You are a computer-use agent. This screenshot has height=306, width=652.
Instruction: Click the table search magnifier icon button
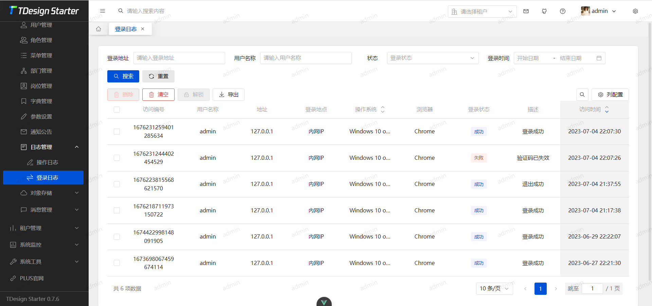(582, 95)
